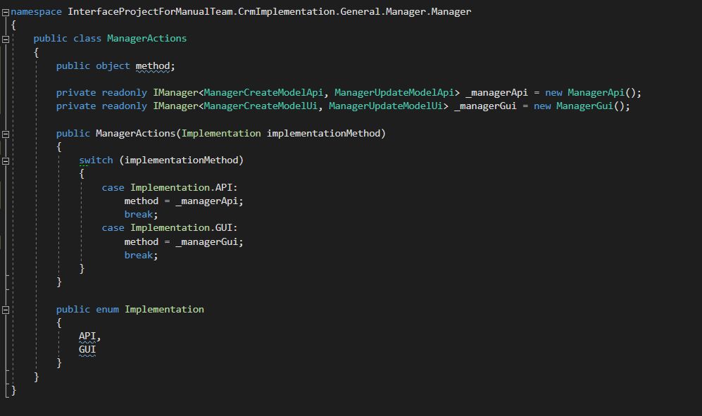
Task: Click 'ManagerGui' in the new ManagerGui() expression
Action: pos(584,106)
